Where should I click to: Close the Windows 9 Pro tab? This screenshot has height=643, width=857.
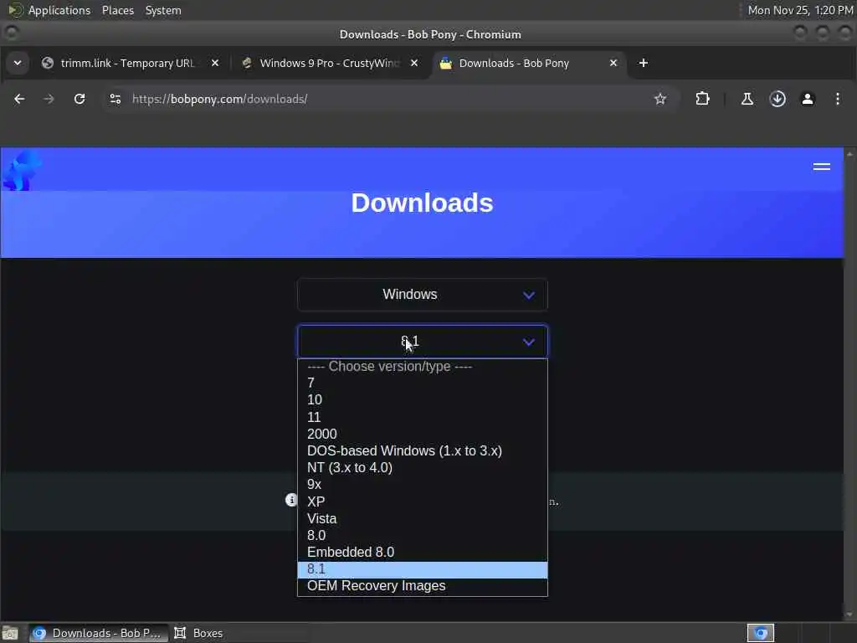pyautogui.click(x=414, y=63)
